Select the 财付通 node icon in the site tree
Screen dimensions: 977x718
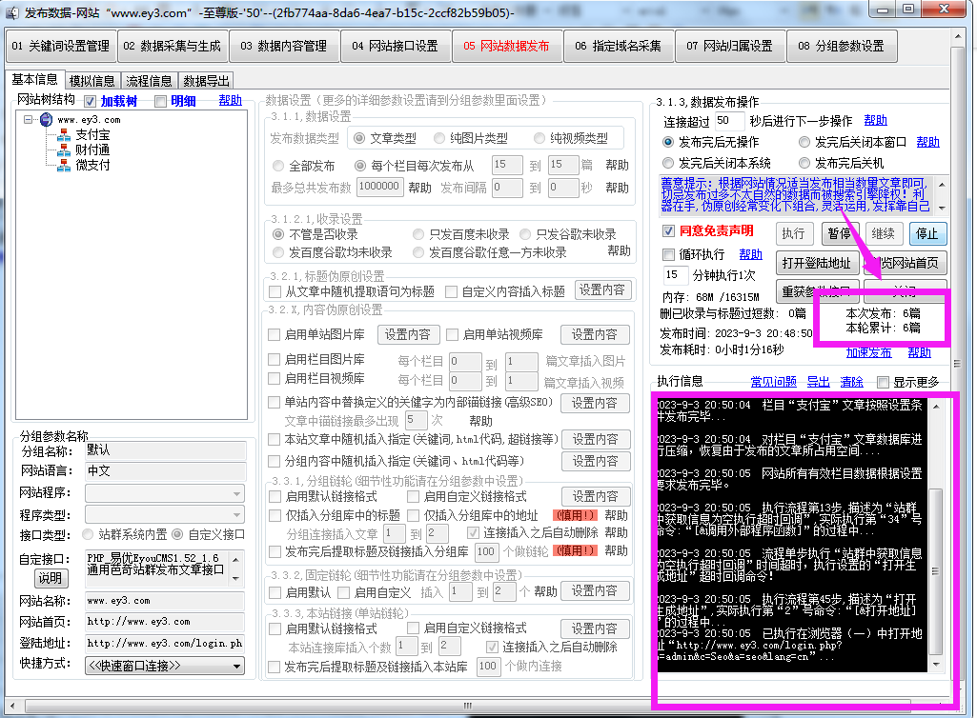click(x=64, y=150)
